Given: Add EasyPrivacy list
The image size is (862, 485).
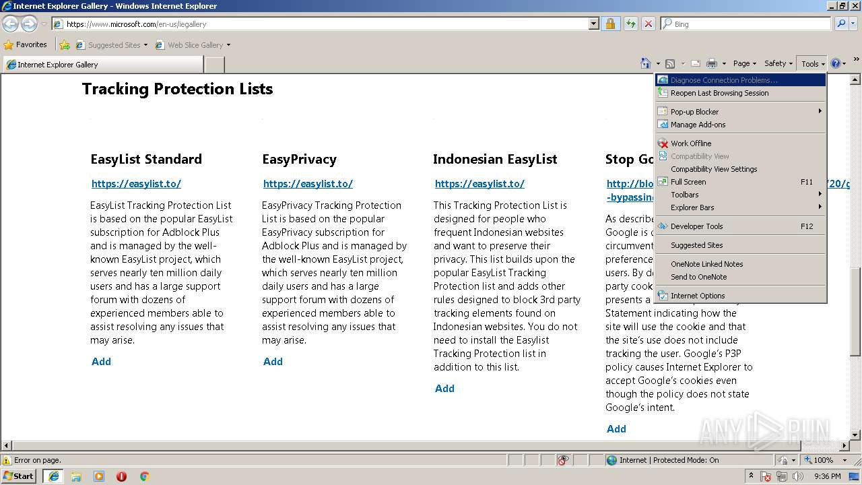Looking at the screenshot, I should [x=273, y=362].
